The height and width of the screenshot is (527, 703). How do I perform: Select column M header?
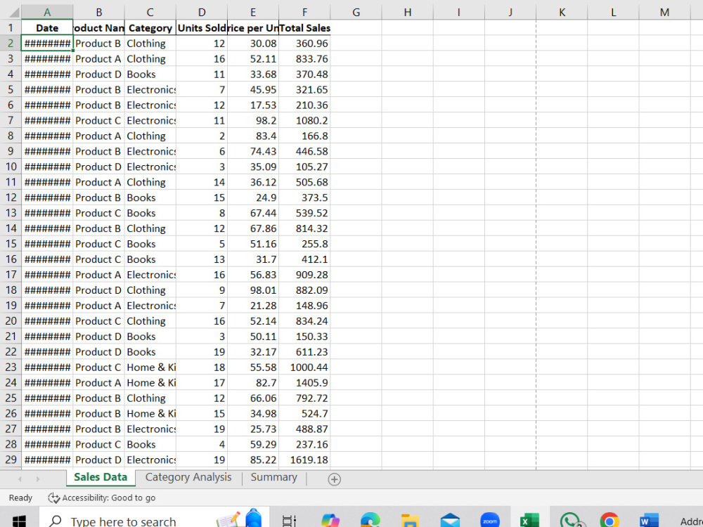664,12
